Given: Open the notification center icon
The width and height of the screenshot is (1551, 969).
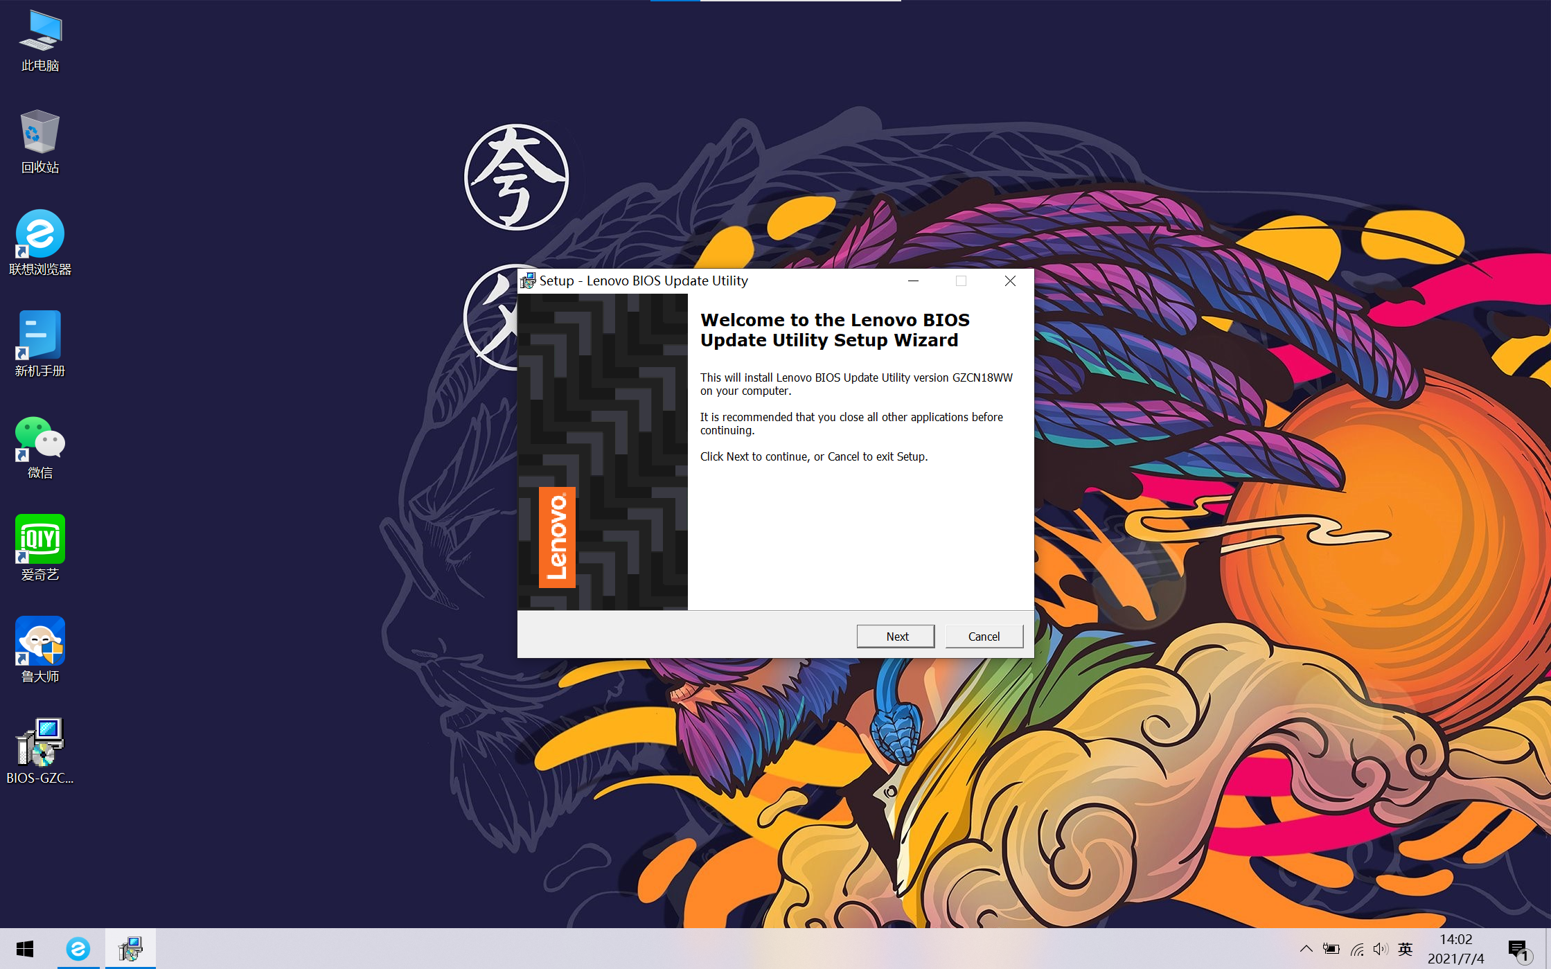Looking at the screenshot, I should pyautogui.click(x=1519, y=950).
